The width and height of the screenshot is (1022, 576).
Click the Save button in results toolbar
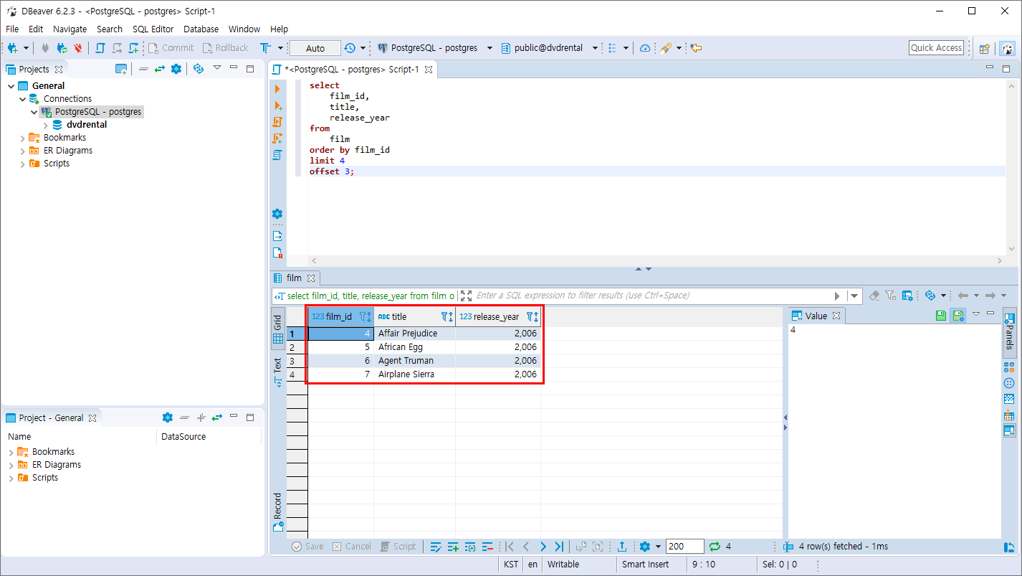tap(307, 547)
